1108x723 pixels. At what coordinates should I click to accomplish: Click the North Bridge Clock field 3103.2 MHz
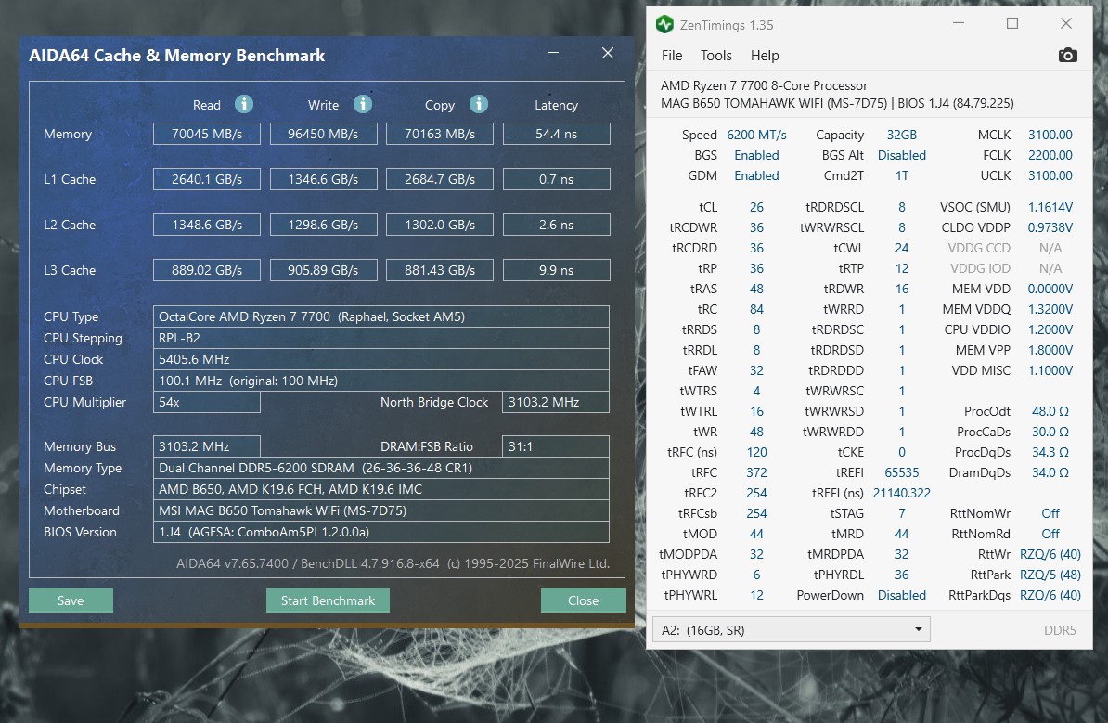pyautogui.click(x=556, y=402)
